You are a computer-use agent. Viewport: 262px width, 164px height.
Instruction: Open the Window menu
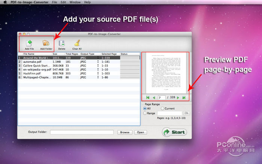75,2
